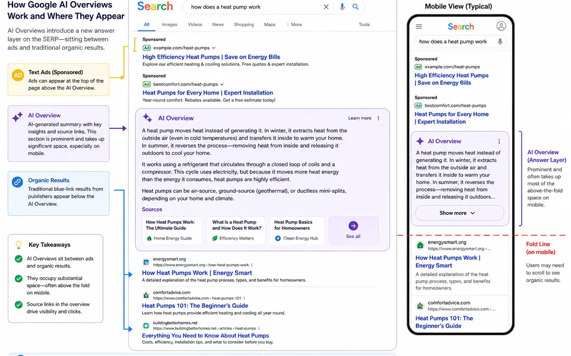Open mobile 'Heat Pumps for Every Home' ad link
The image size is (571, 356).
(451, 117)
